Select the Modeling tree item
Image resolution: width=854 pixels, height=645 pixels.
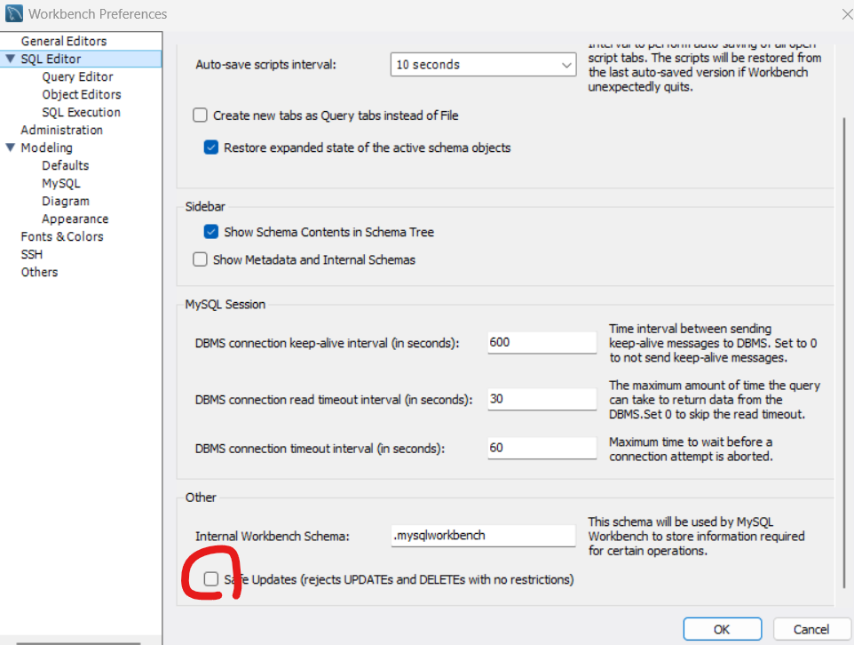click(46, 147)
